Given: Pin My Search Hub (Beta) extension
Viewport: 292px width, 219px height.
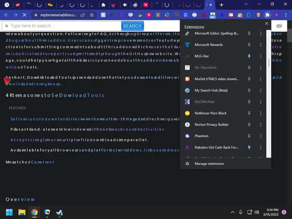Looking at the screenshot, I should (x=249, y=90).
